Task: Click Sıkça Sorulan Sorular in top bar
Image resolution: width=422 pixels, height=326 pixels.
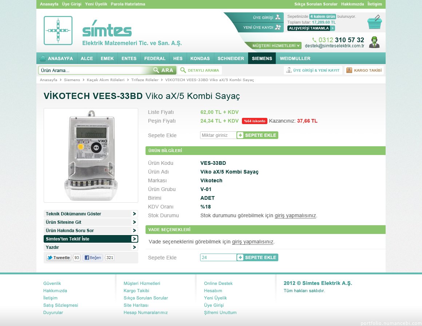Action: click(316, 4)
